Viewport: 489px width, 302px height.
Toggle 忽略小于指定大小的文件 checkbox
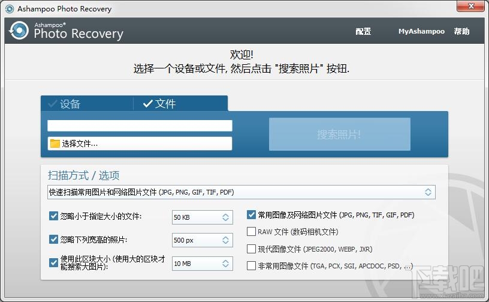54,216
